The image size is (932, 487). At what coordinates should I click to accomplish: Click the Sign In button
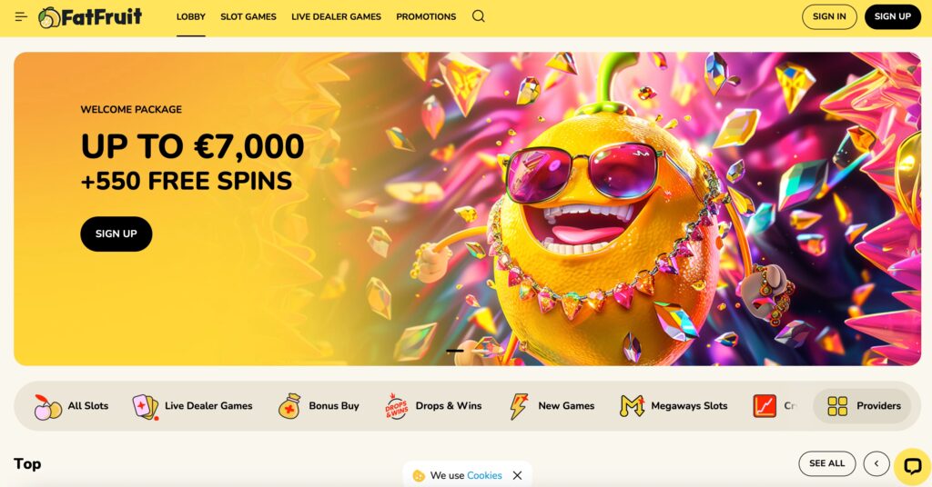pyautogui.click(x=829, y=16)
